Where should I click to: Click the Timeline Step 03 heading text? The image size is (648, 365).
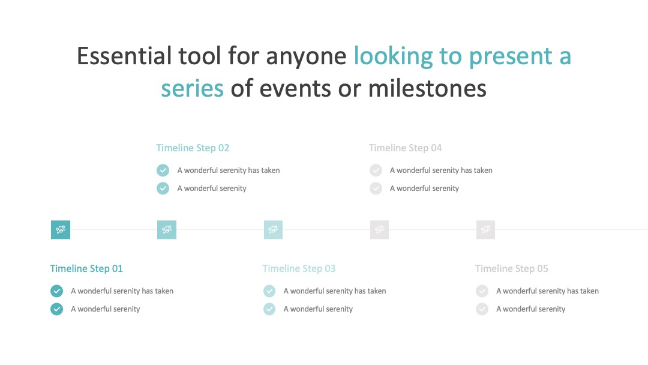299,269
